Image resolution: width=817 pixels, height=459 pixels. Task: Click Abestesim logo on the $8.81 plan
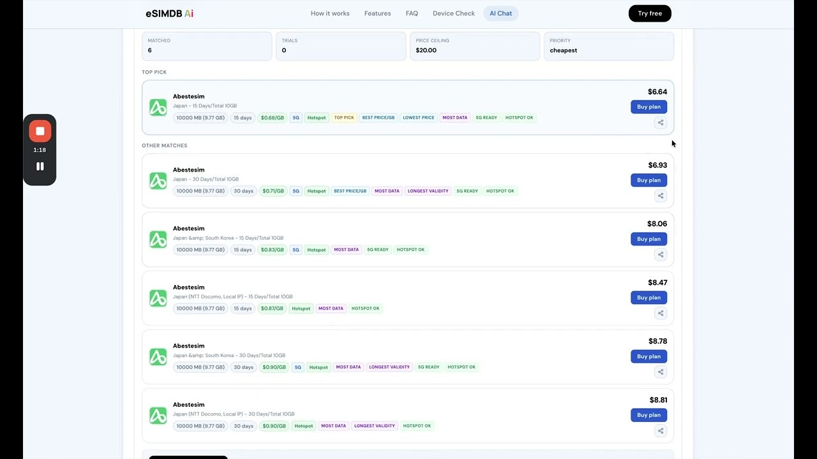[158, 415]
